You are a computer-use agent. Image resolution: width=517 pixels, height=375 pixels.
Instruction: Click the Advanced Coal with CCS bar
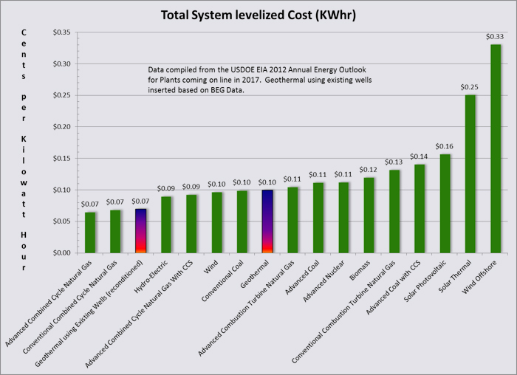(x=420, y=209)
